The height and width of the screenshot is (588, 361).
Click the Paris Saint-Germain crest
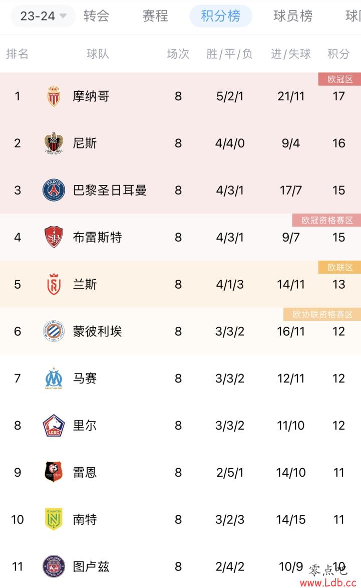pyautogui.click(x=53, y=190)
